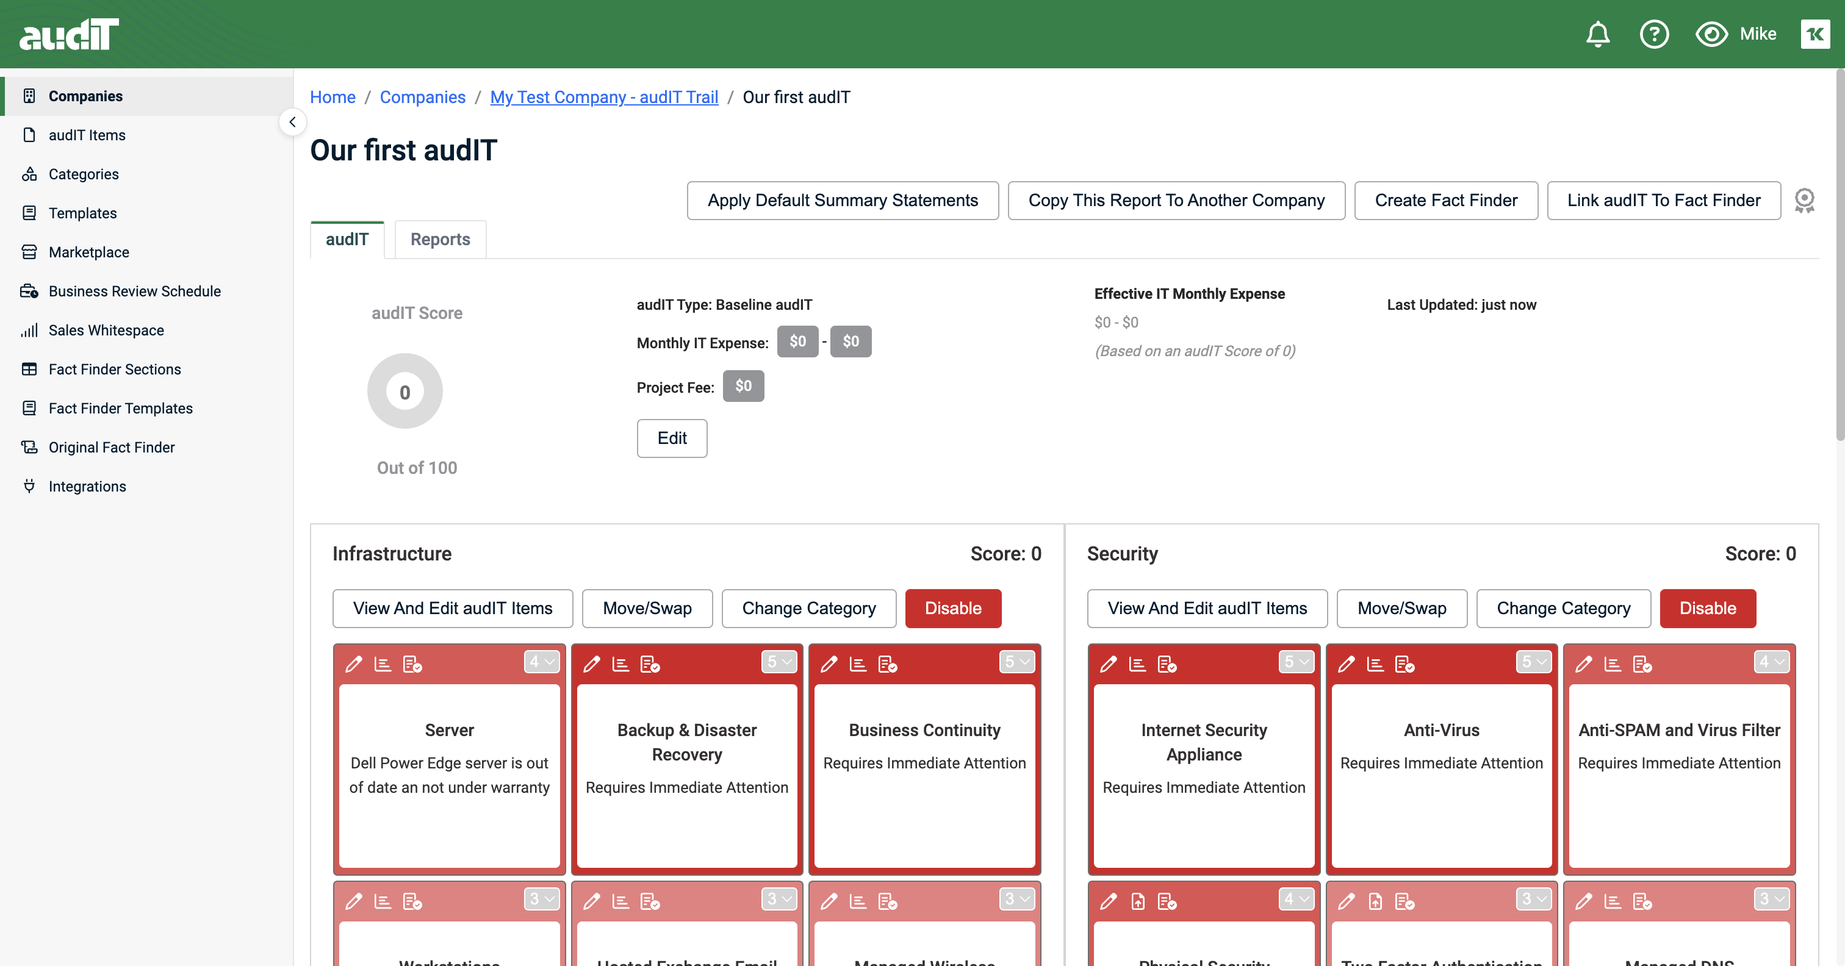This screenshot has height=966, width=1845.
Task: Open Fact Finder Templates in sidebar
Action: coord(146,408)
